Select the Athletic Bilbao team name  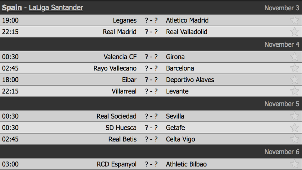pyautogui.click(x=186, y=164)
